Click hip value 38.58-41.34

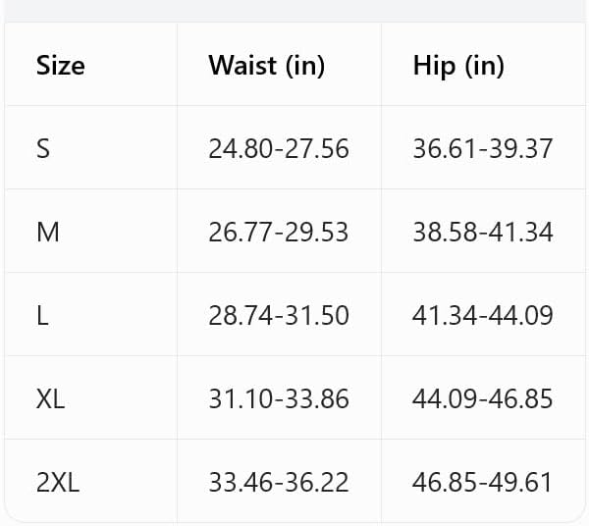point(483,232)
